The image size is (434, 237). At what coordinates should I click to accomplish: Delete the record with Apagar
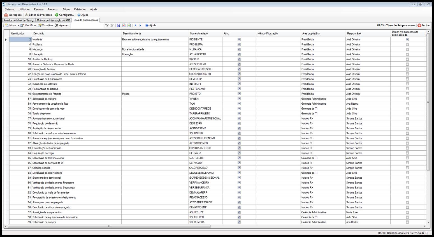coord(61,25)
